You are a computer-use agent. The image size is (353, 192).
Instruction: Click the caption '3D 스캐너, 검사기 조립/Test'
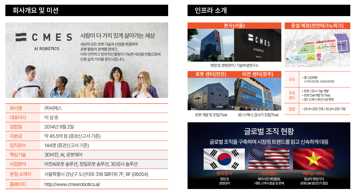[x=258, y=115]
